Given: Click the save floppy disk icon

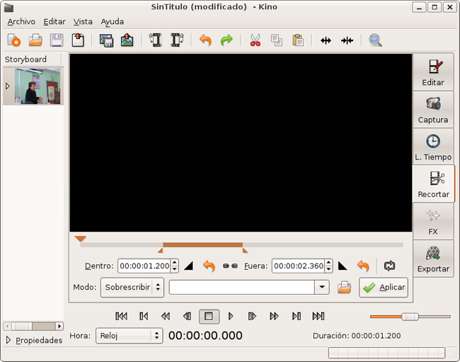Looking at the screenshot, I should point(56,40).
